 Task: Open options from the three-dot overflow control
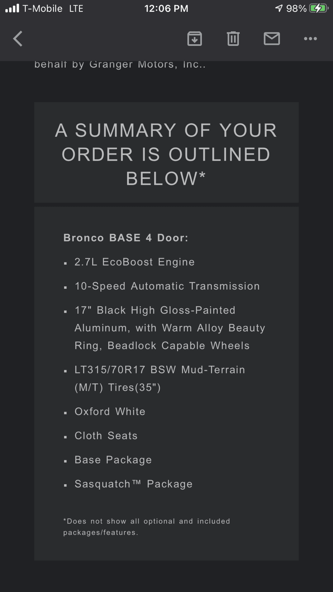pyautogui.click(x=310, y=39)
